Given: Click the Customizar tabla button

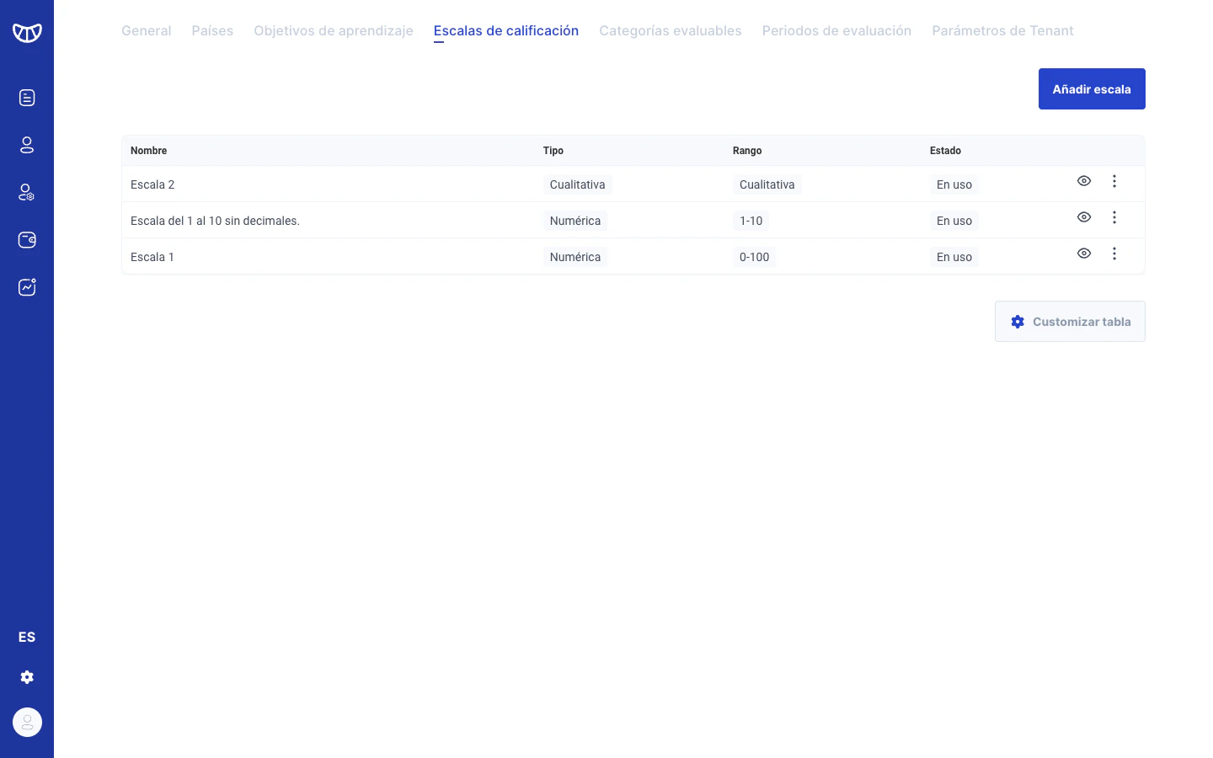Looking at the screenshot, I should point(1070,322).
